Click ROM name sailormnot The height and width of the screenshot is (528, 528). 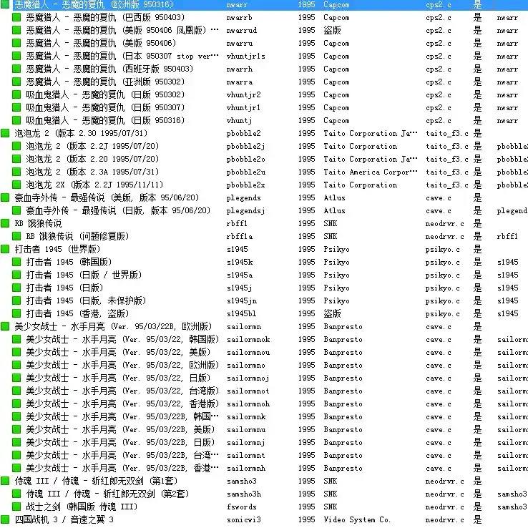(x=248, y=391)
